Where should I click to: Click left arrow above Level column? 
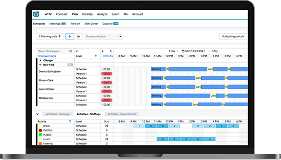pos(77,51)
